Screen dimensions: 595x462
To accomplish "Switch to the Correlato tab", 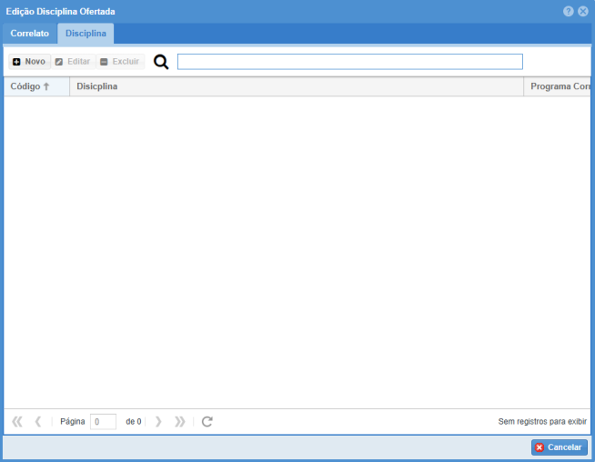I will tap(30, 34).
